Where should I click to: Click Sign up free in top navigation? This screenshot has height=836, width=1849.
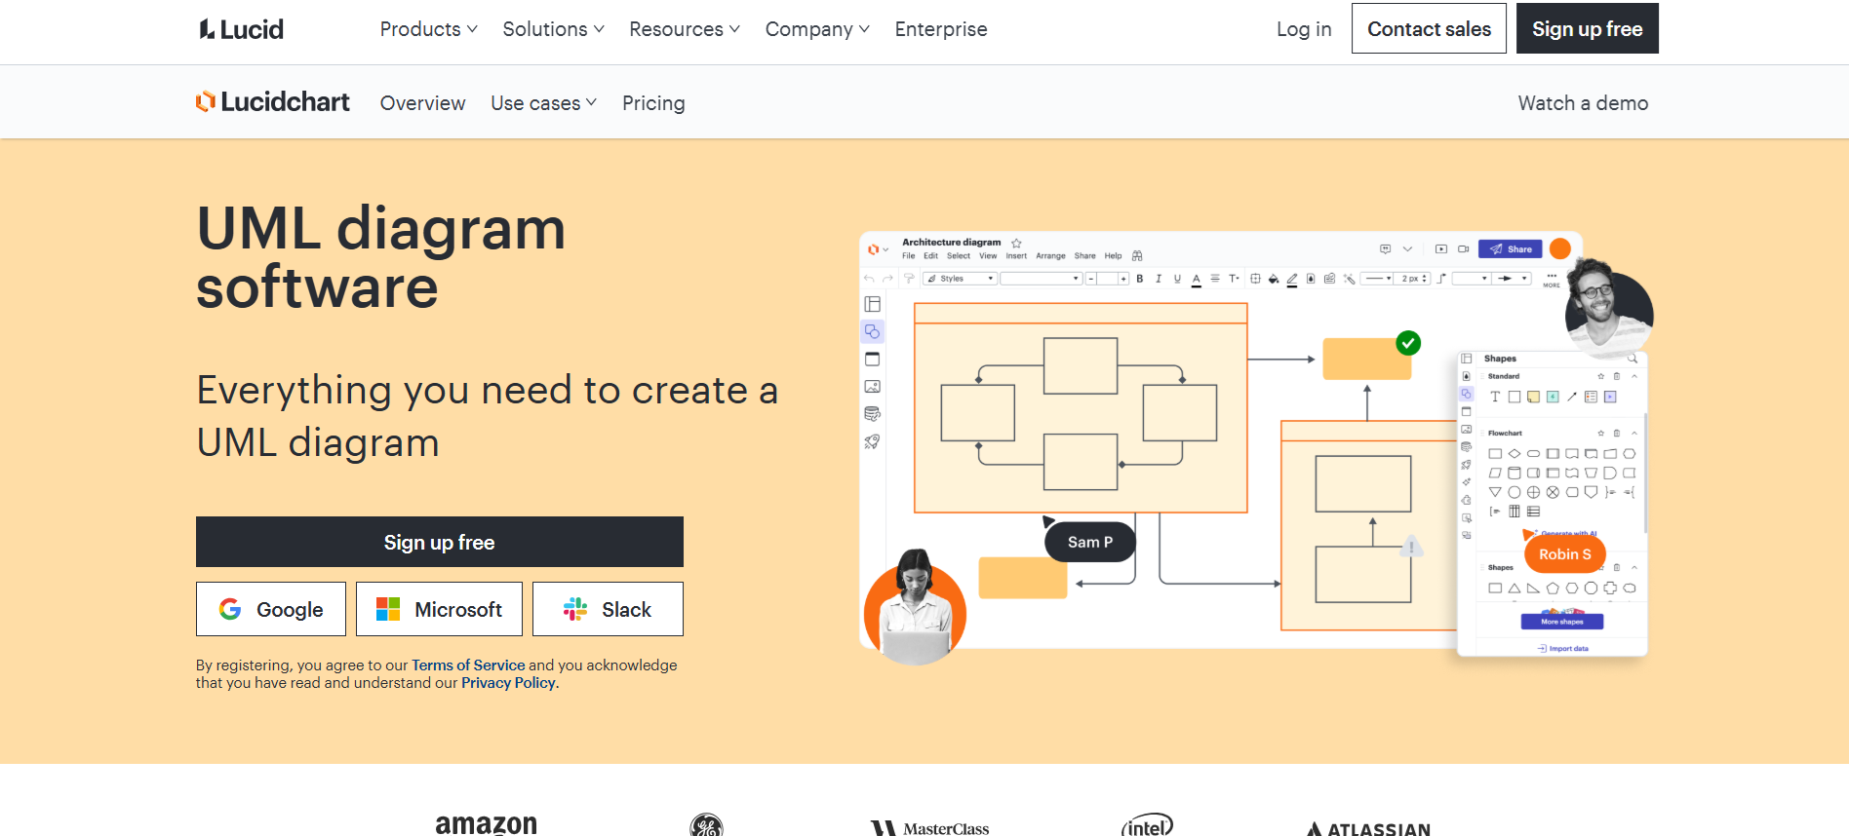pyautogui.click(x=1587, y=28)
